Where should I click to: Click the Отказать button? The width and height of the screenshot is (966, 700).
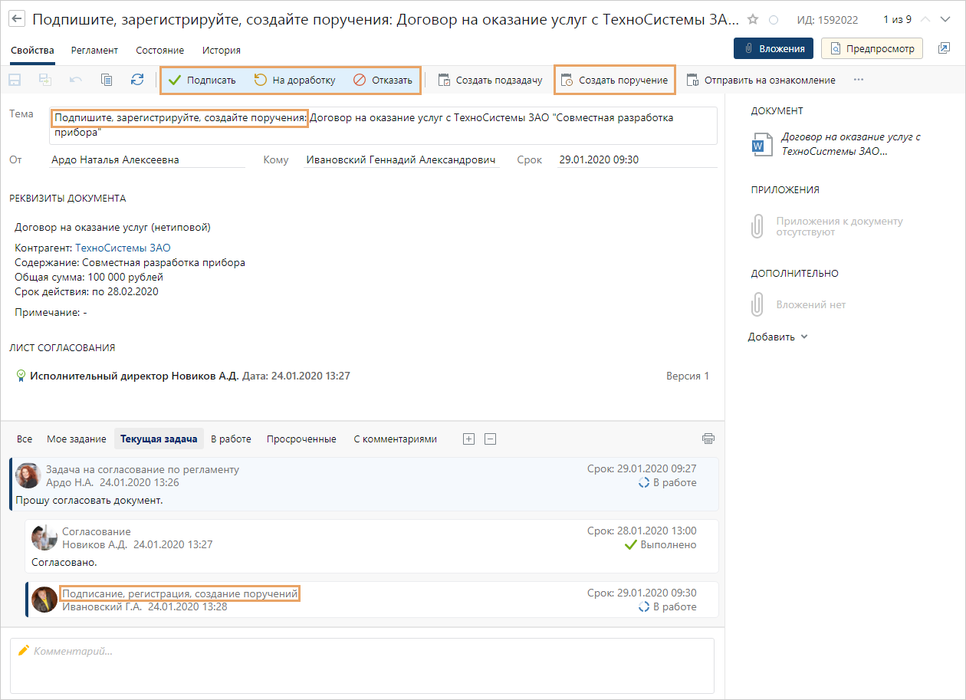pyautogui.click(x=383, y=80)
